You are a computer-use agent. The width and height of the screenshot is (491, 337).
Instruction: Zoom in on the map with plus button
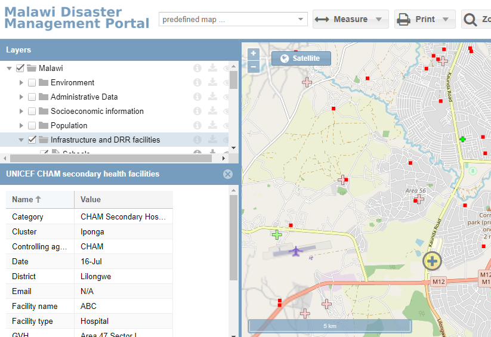pyautogui.click(x=254, y=54)
